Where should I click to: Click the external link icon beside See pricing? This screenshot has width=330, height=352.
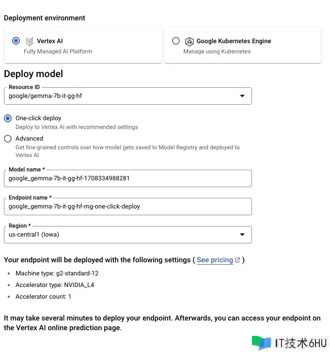coord(237,260)
